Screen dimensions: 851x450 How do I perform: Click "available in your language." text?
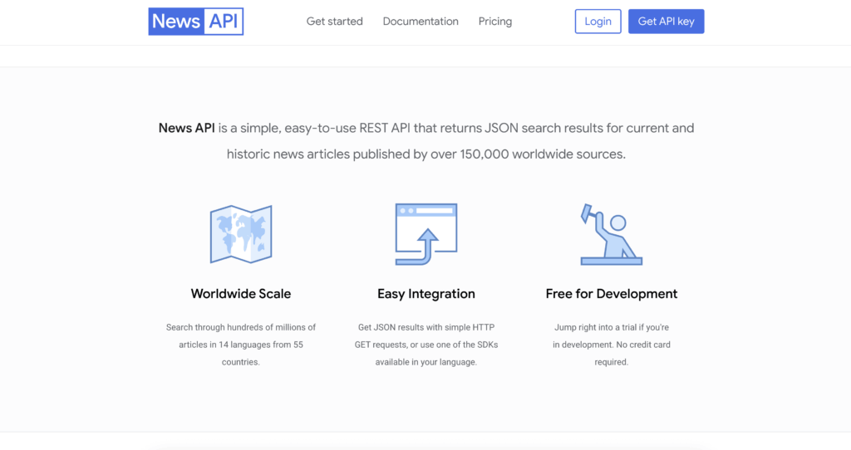[426, 362]
